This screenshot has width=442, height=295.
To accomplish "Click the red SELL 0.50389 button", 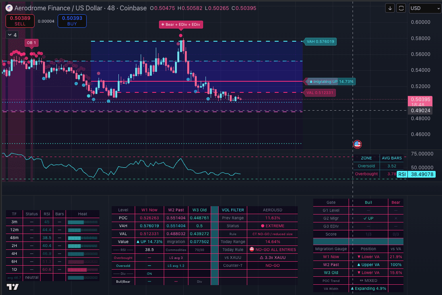I will click(x=20, y=21).
